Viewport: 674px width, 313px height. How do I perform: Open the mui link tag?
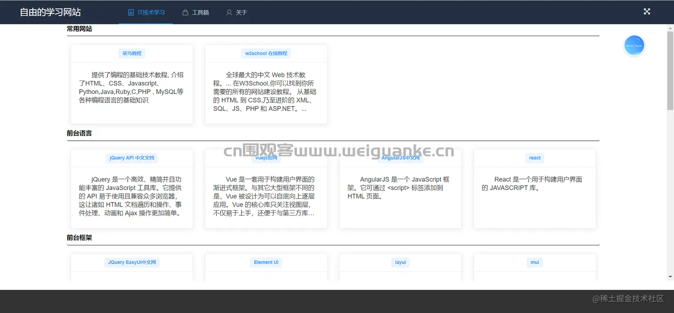click(x=535, y=263)
